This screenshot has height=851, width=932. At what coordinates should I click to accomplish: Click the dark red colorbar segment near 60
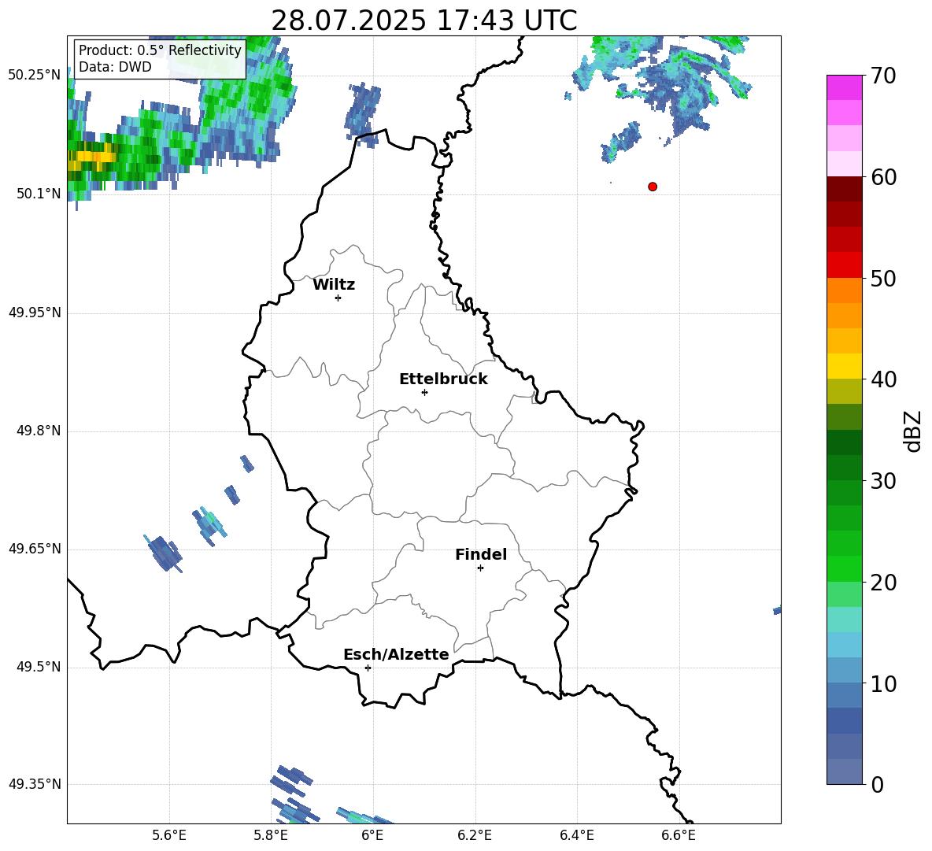[x=844, y=189]
